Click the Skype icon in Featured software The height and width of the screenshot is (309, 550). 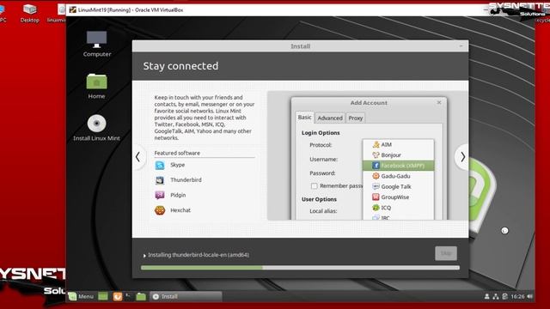pos(160,165)
